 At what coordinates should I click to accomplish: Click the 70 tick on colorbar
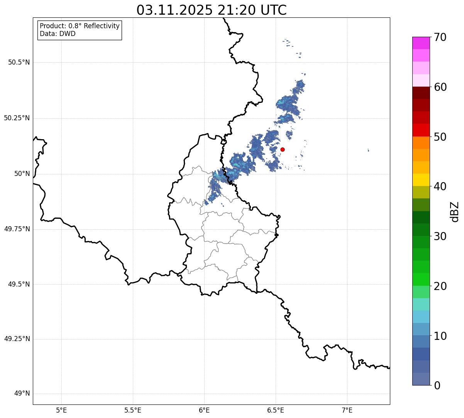tap(440, 38)
